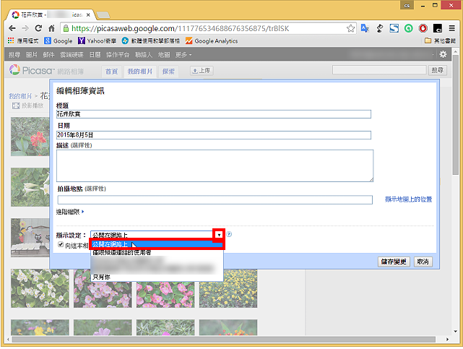This screenshot has height=349, width=463.
Task: Open the Google Analytics bookmark
Action: tap(212, 40)
